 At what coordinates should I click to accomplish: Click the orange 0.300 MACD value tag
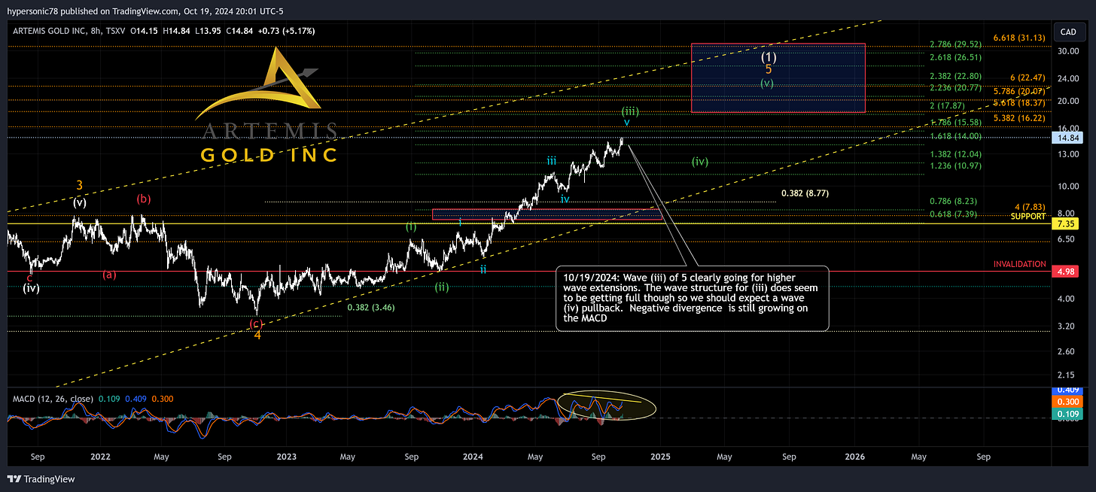1069,401
